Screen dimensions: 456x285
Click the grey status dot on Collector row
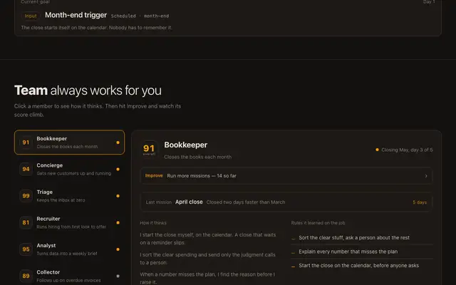click(118, 276)
